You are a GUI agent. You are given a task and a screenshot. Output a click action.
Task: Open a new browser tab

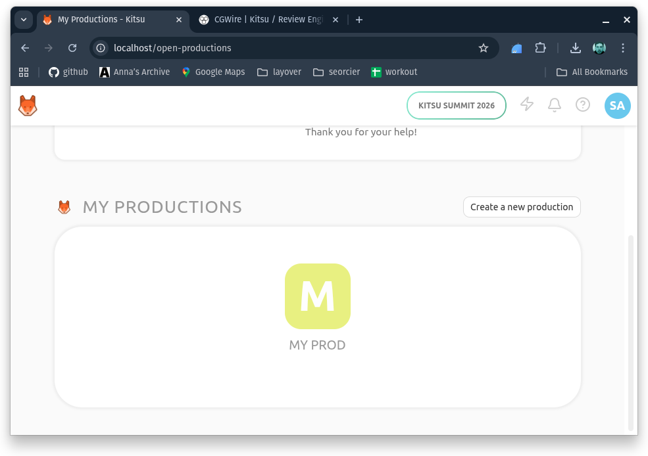(x=359, y=20)
